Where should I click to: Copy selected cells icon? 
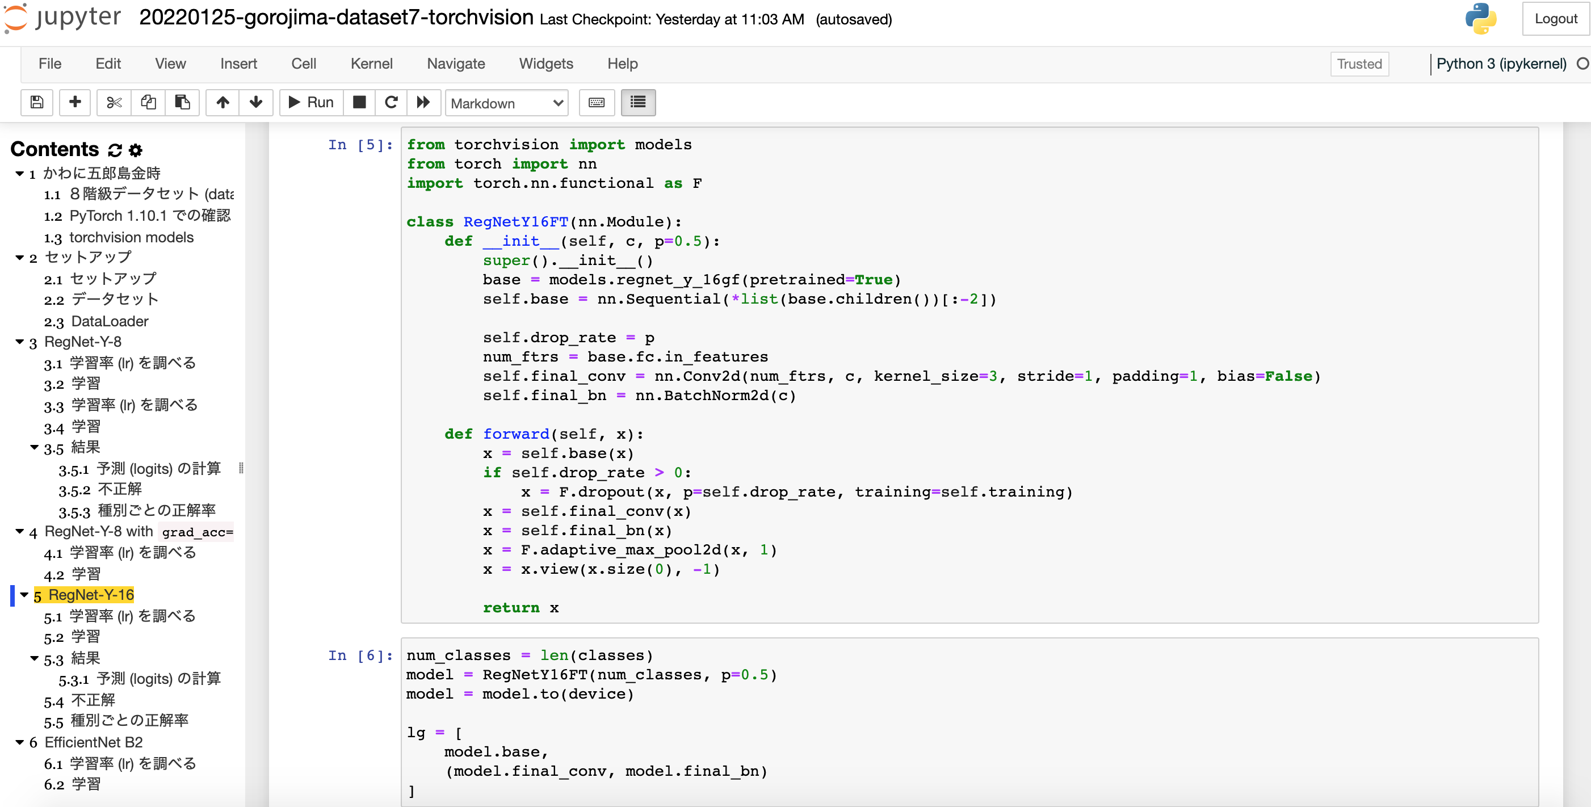148,103
